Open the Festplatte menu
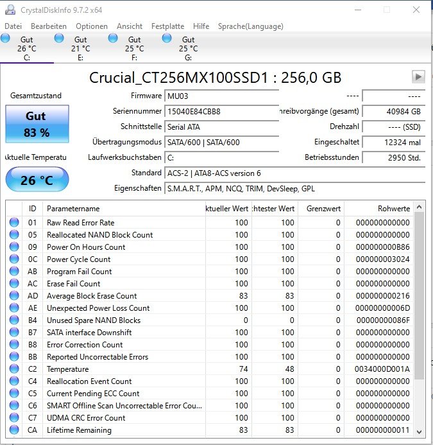 click(167, 26)
